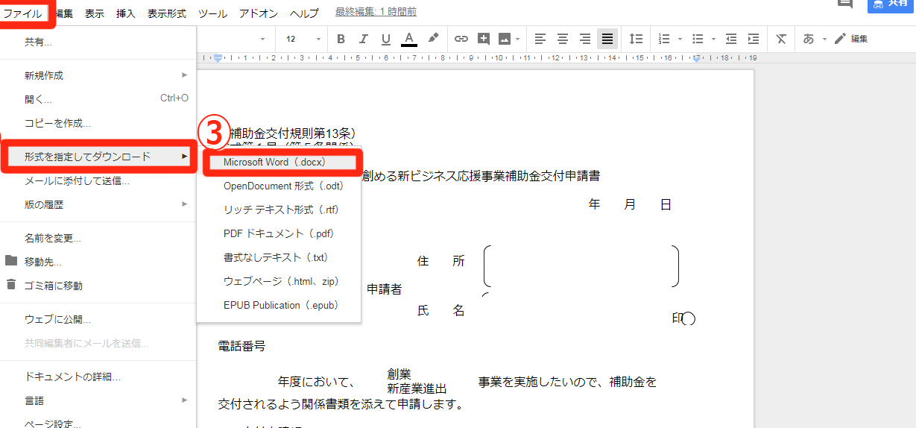Decrease indent

pyautogui.click(x=731, y=39)
